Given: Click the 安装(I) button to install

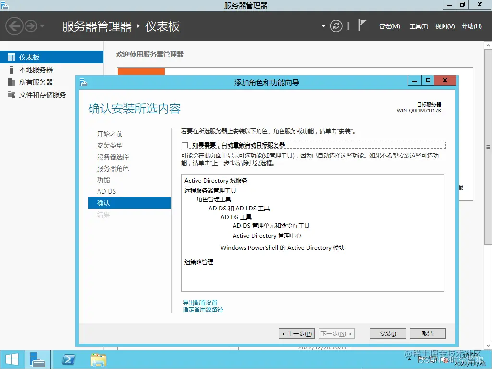Looking at the screenshot, I should (x=387, y=333).
